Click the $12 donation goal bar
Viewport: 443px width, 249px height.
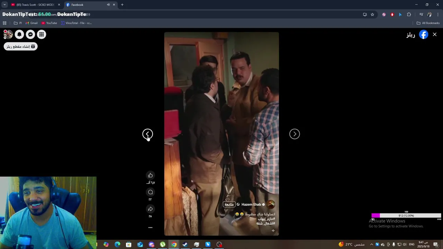point(406,215)
